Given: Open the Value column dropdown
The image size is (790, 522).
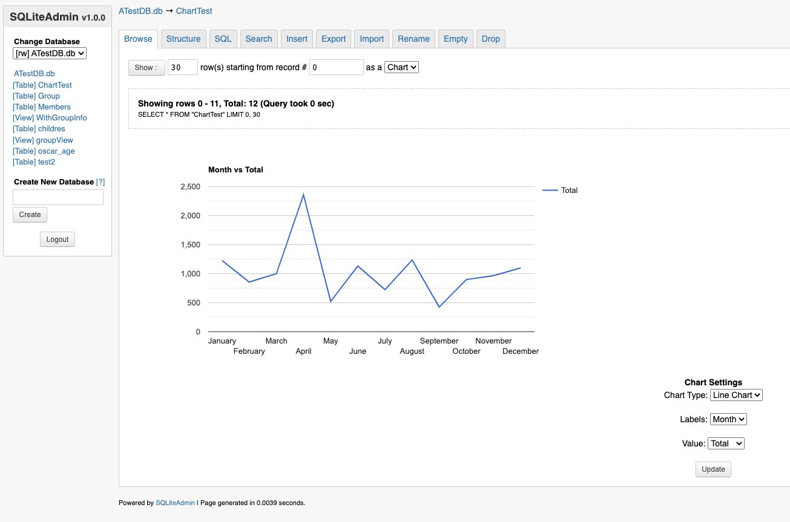Looking at the screenshot, I should 726,443.
